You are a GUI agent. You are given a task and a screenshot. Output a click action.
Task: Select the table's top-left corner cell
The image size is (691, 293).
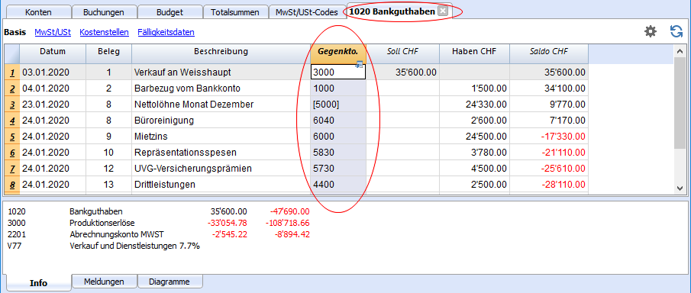12,53
